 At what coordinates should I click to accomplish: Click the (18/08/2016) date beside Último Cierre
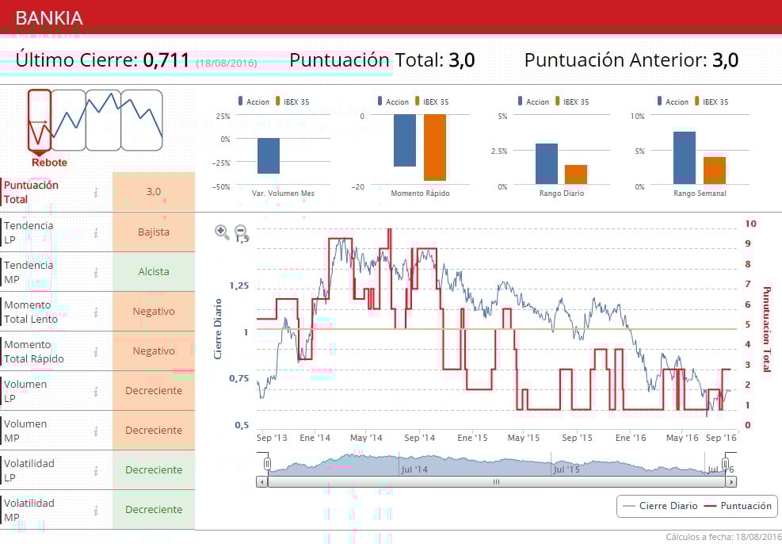[x=227, y=63]
